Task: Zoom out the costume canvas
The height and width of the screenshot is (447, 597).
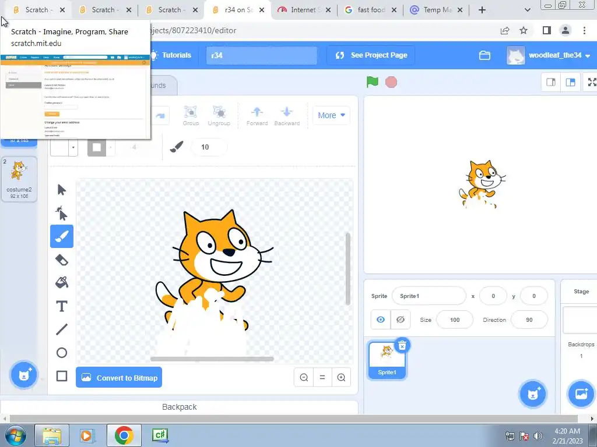Action: 304,377
